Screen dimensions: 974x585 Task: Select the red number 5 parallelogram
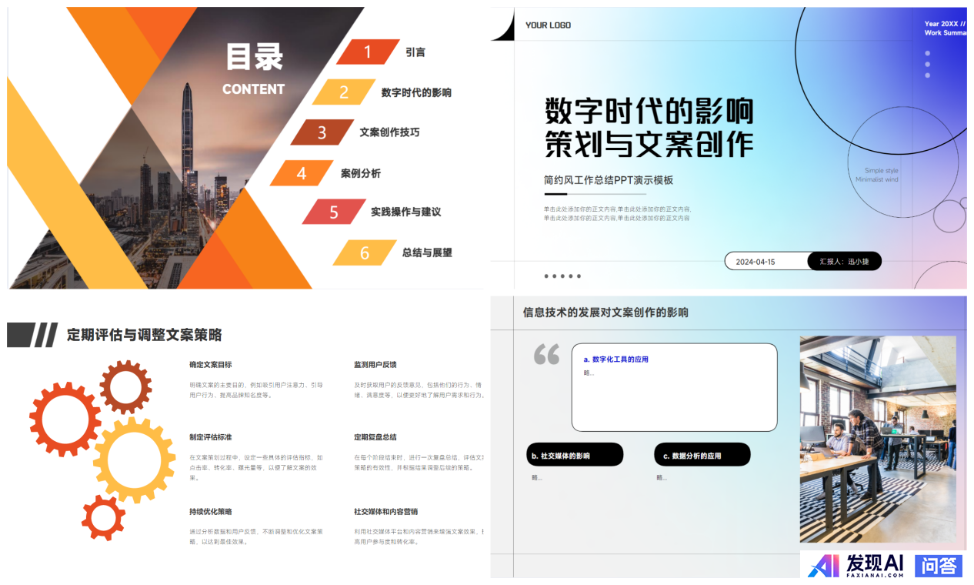[334, 212]
